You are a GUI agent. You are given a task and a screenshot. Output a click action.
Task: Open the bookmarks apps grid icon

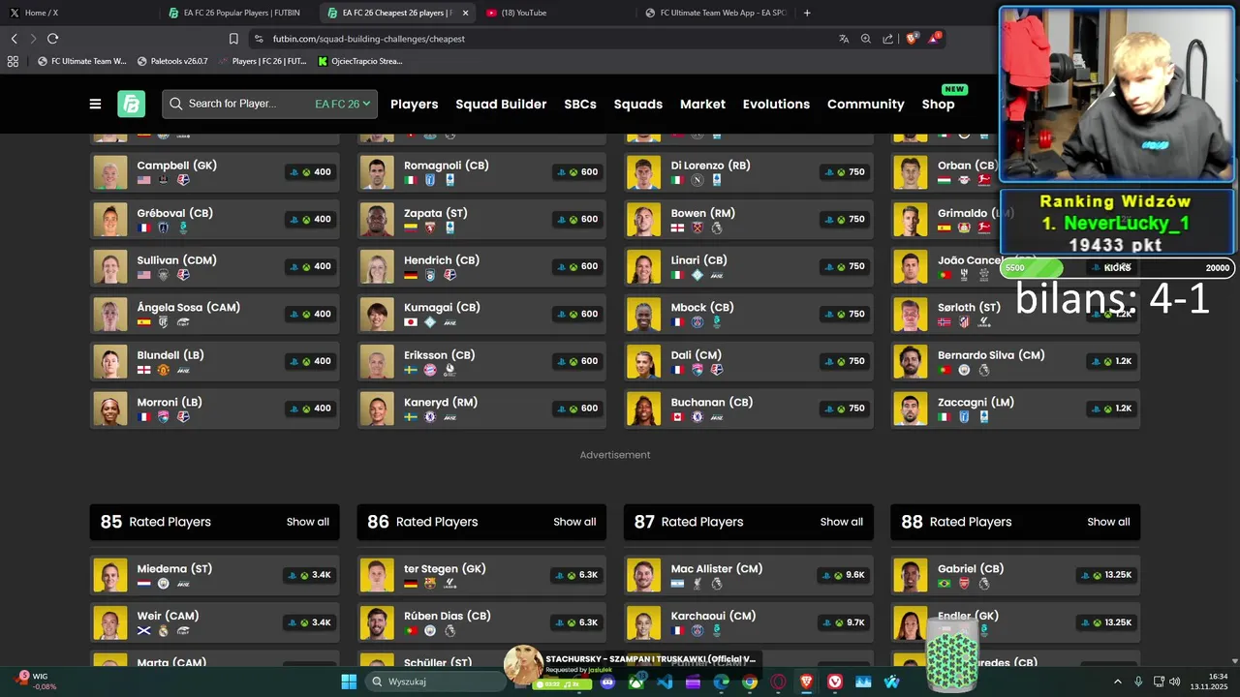[x=13, y=61]
